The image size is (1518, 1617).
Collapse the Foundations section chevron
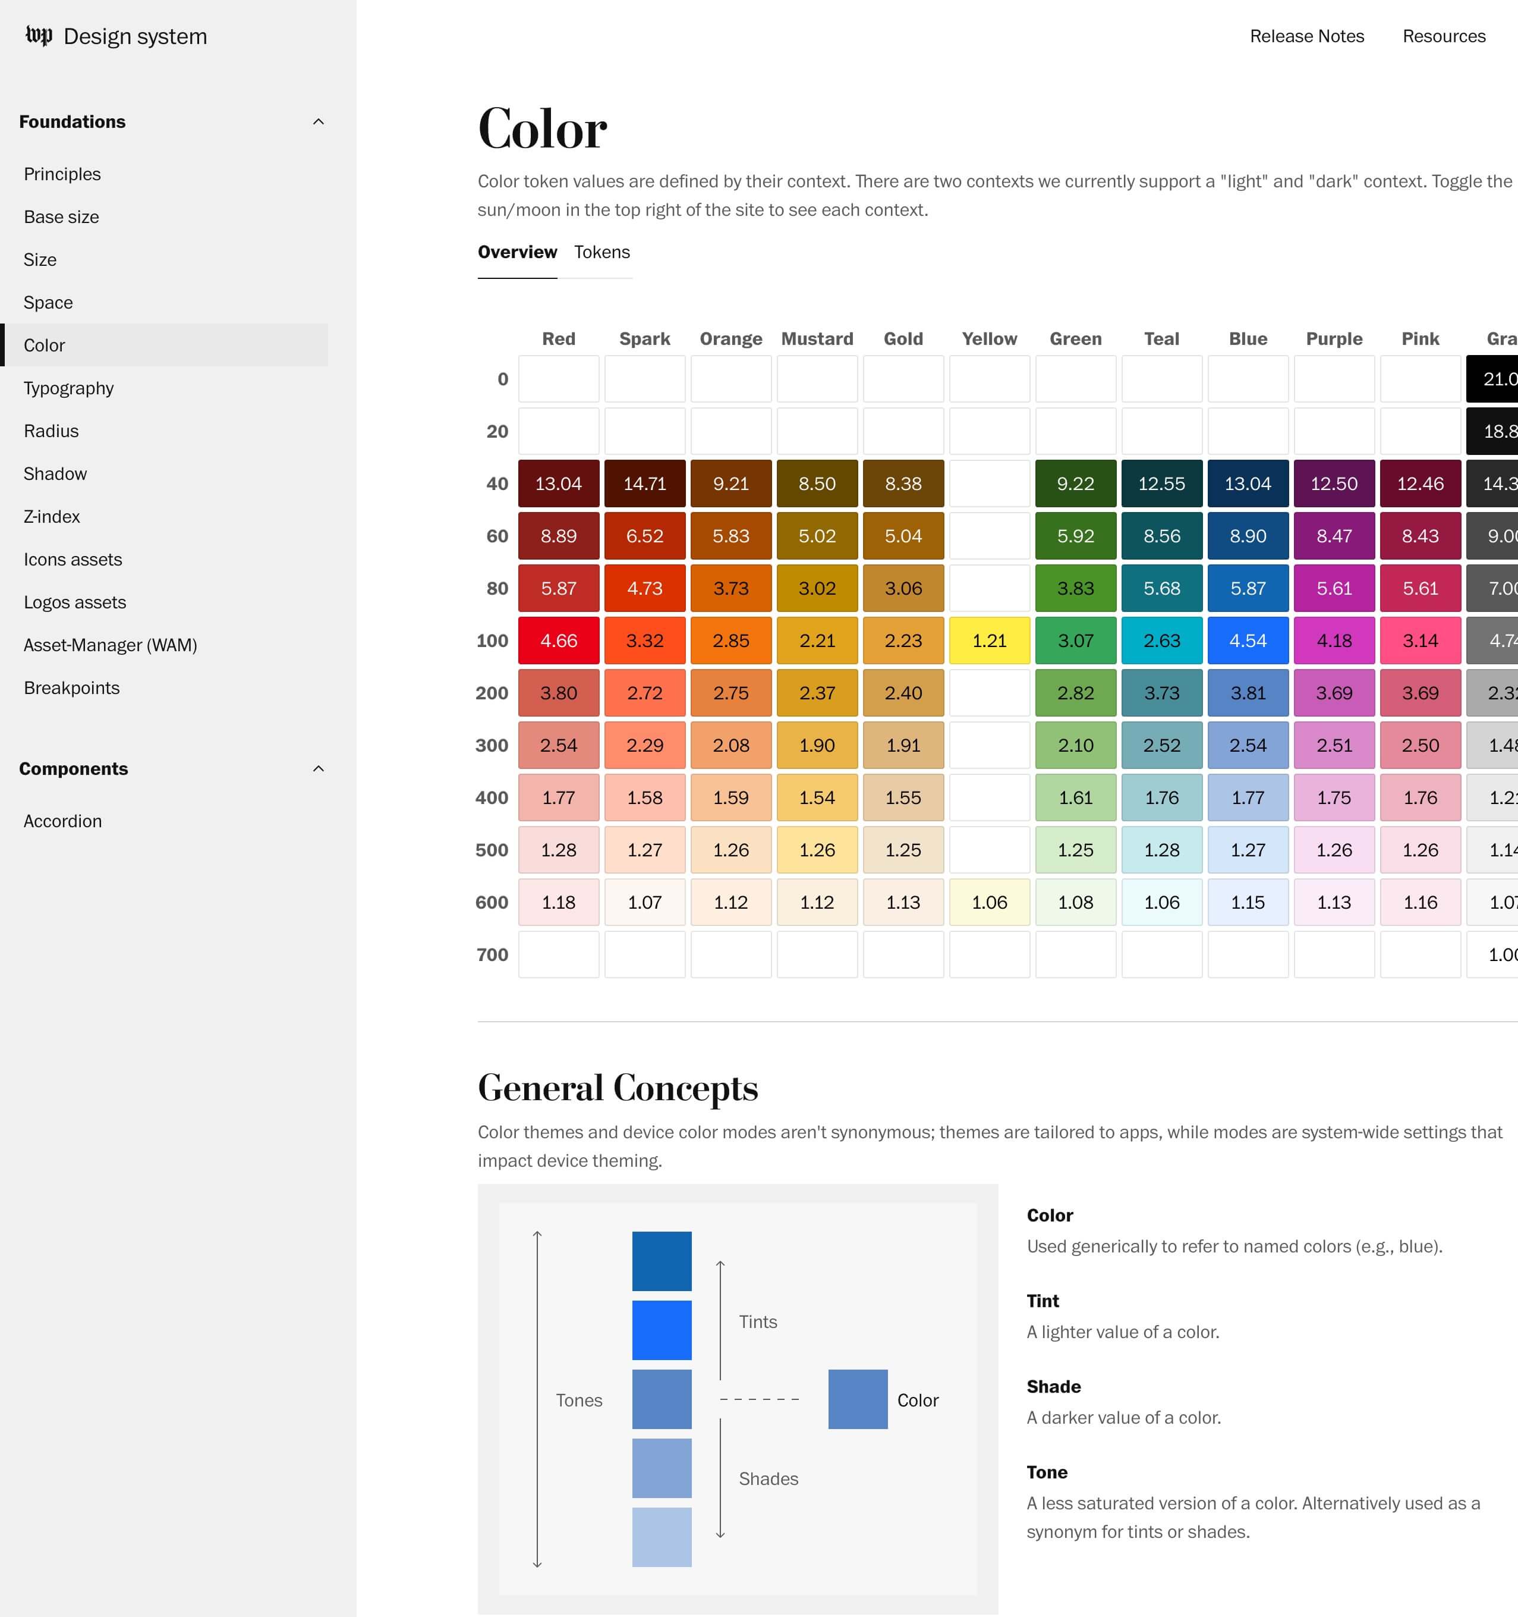pos(319,122)
